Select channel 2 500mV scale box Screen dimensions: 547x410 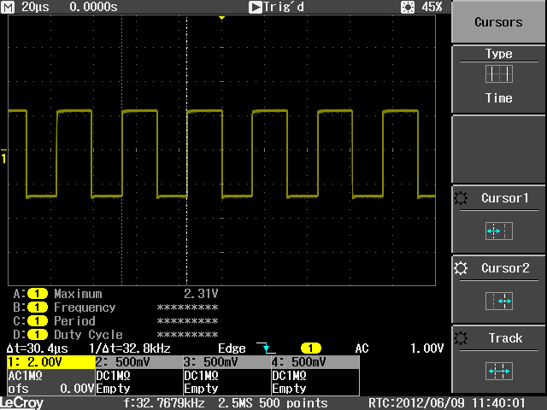pyautogui.click(x=139, y=362)
